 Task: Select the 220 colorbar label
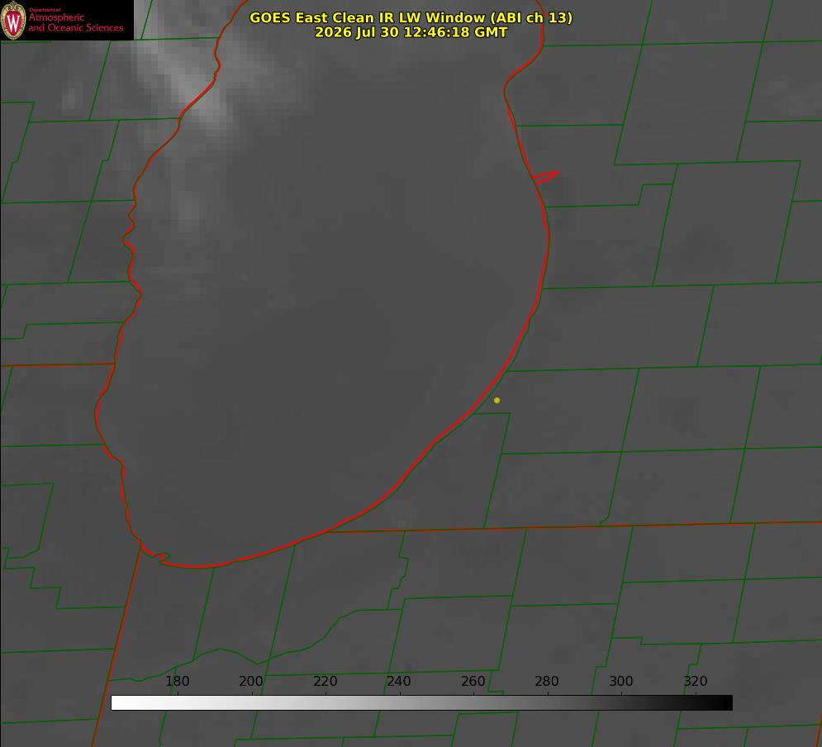pyautogui.click(x=325, y=681)
